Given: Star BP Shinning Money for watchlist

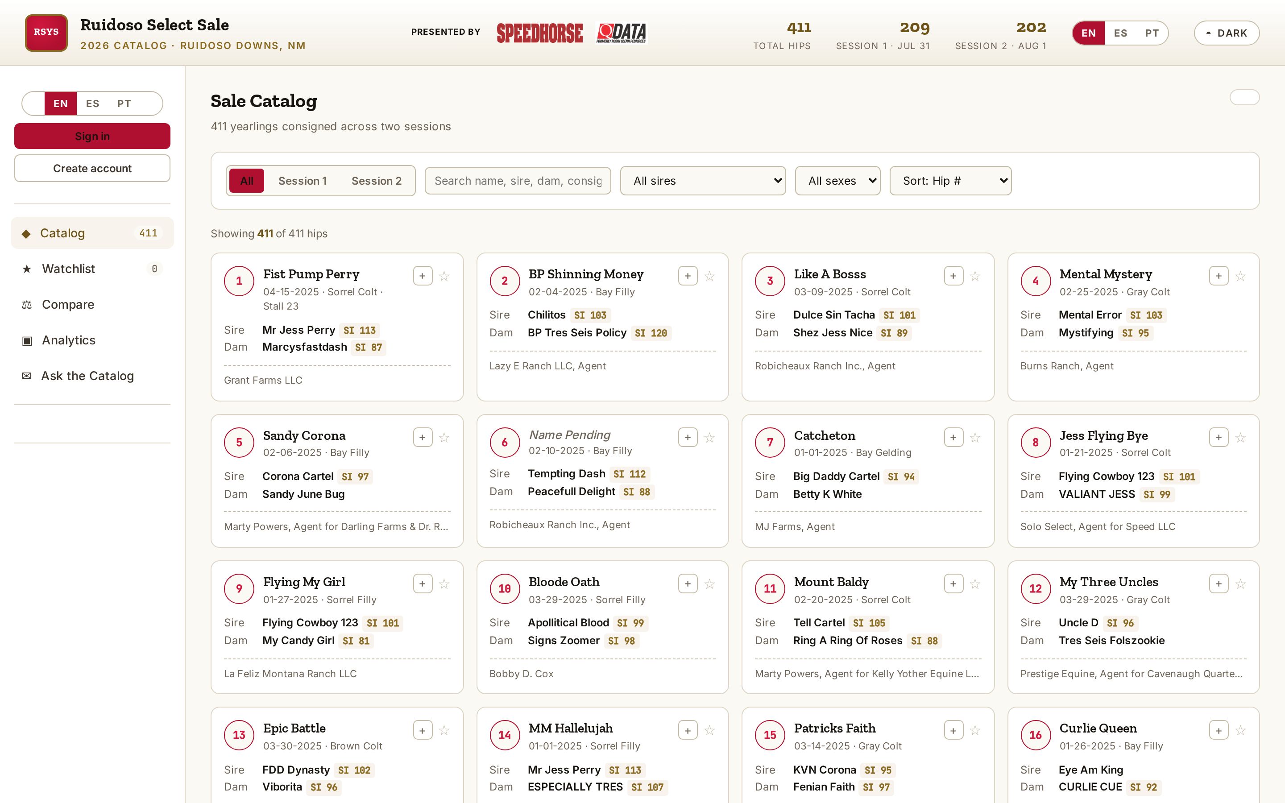Looking at the screenshot, I should (x=709, y=276).
